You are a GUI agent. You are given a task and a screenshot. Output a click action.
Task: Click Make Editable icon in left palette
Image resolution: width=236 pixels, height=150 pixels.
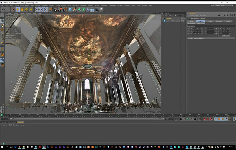pos(2,15)
